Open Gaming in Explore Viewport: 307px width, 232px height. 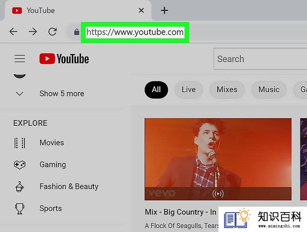tap(53, 165)
